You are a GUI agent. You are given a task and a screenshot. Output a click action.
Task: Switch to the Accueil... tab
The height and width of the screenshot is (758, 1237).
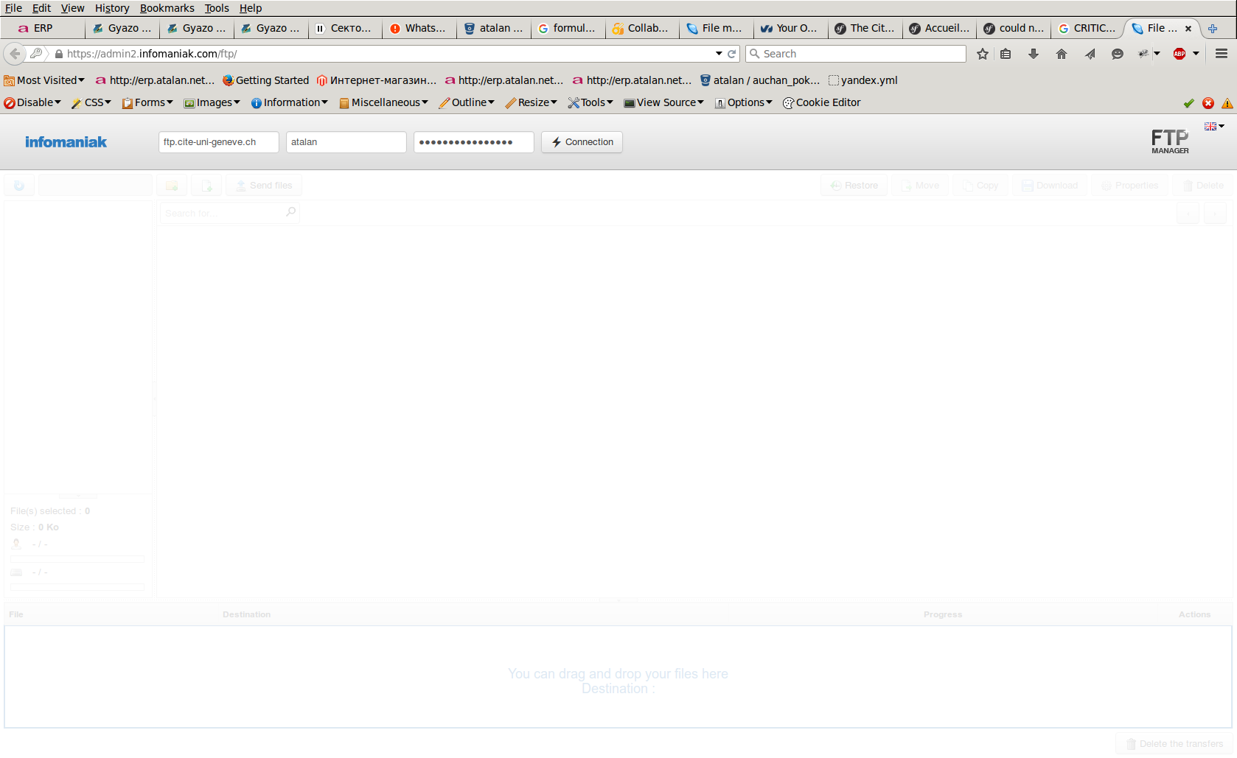pos(939,28)
